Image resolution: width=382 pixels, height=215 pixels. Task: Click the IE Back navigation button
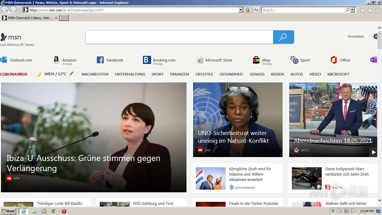click(x=4, y=10)
